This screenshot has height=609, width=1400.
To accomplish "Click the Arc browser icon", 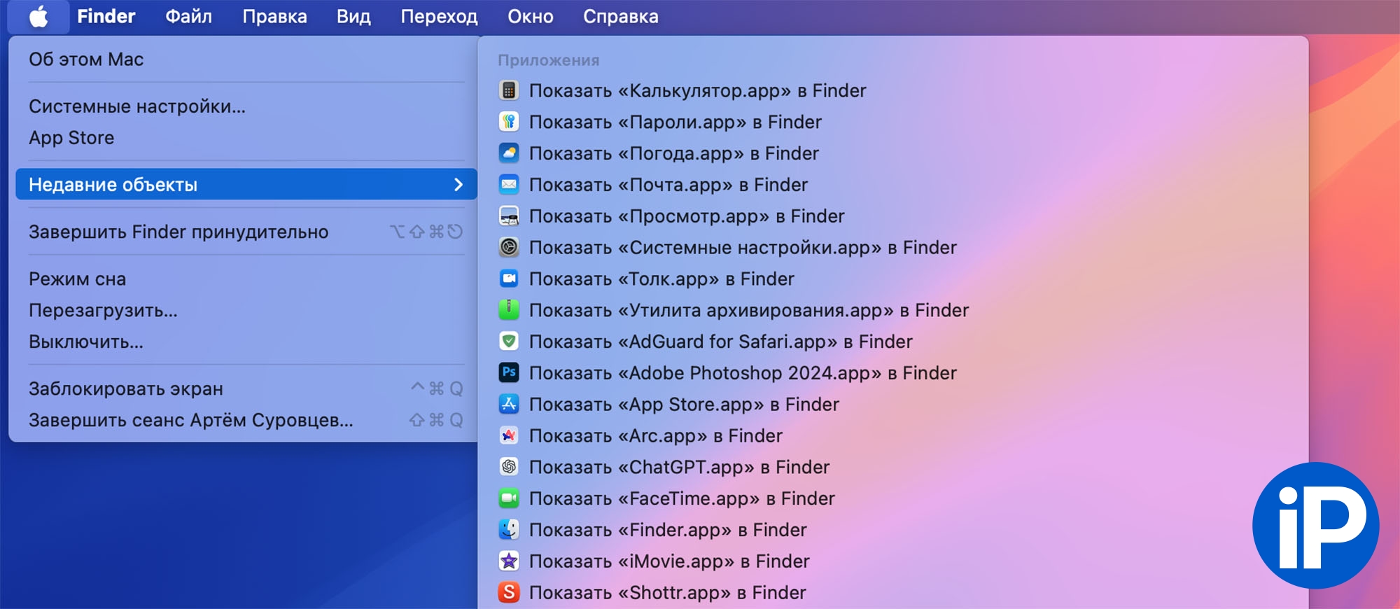I will tap(509, 435).
